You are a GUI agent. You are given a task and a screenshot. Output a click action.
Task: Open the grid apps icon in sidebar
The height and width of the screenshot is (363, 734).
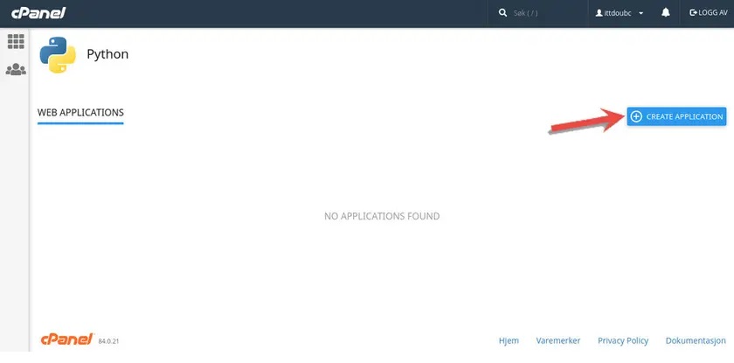coord(16,42)
